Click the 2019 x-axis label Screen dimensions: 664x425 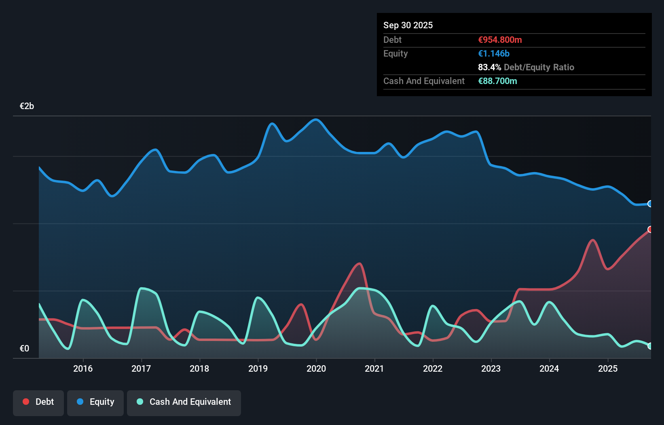click(x=258, y=368)
